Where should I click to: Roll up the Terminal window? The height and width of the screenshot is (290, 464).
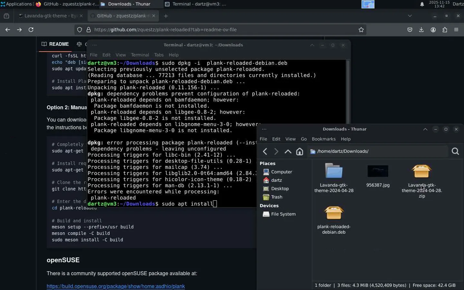[x=312, y=45]
